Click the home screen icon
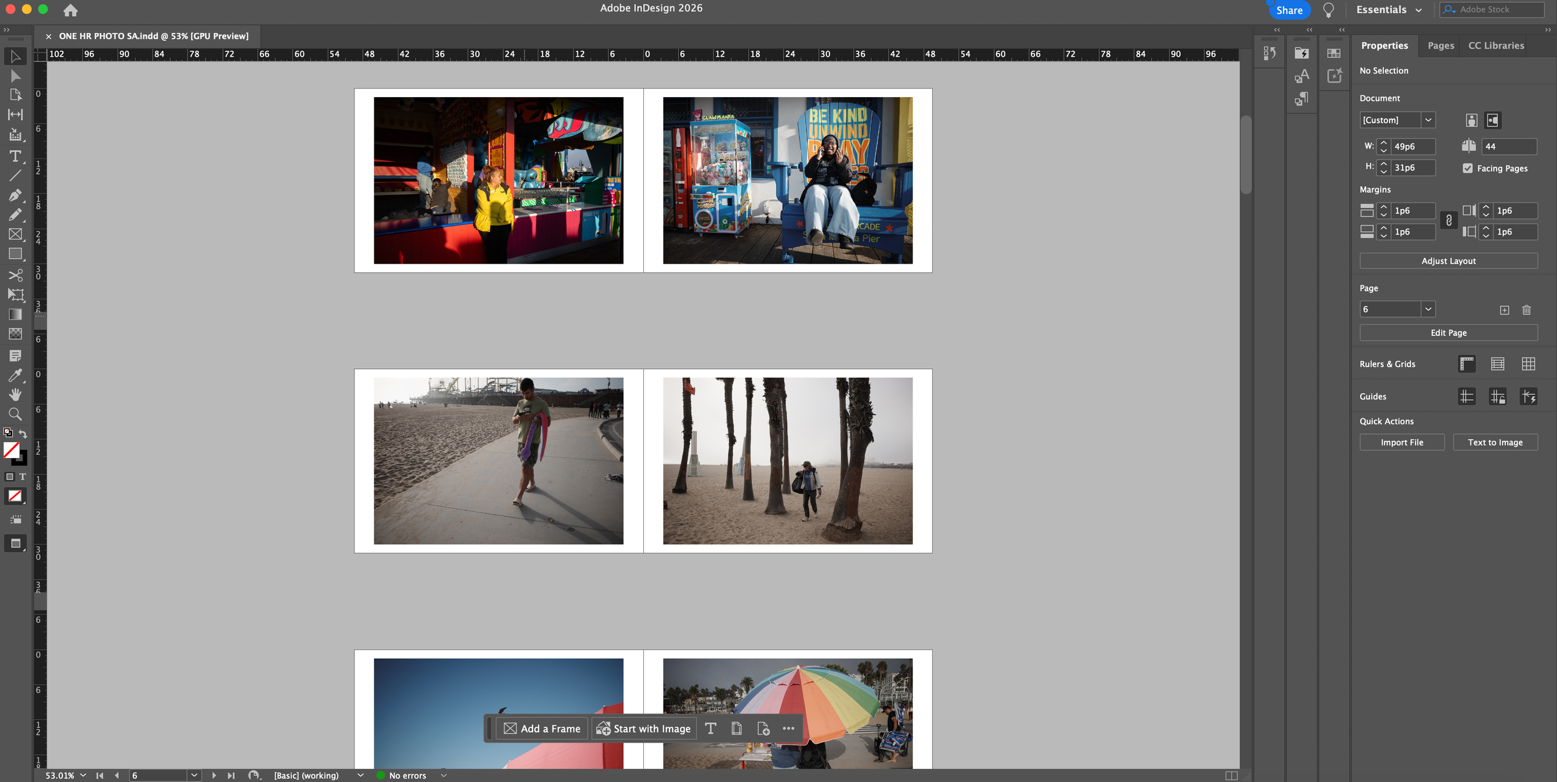The height and width of the screenshot is (782, 1557). (70, 10)
